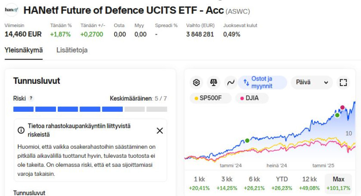Click the compare scales icon
361x196 pixels.
point(213,82)
